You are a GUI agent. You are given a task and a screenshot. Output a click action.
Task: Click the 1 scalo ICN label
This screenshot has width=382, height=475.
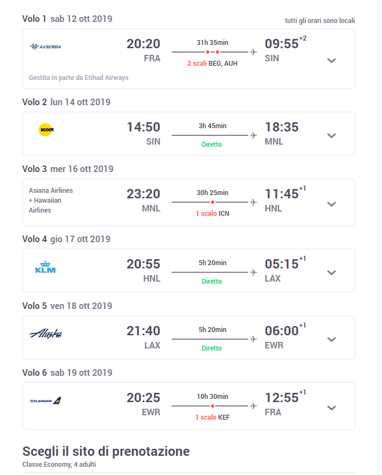(x=212, y=214)
